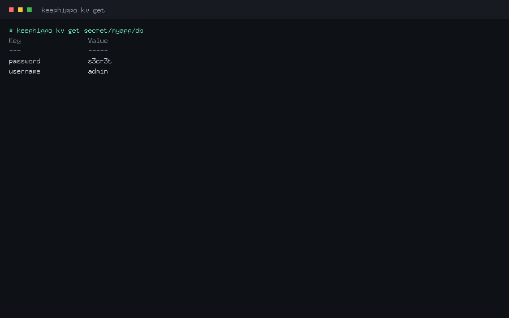The width and height of the screenshot is (509, 318).
Task: Click the yellow minimize window button
Action: [x=20, y=10]
